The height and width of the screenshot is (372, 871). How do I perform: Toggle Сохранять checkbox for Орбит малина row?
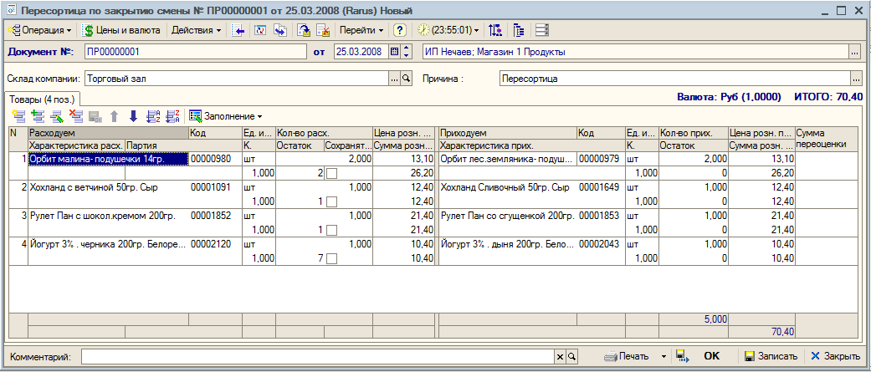pyautogui.click(x=331, y=174)
